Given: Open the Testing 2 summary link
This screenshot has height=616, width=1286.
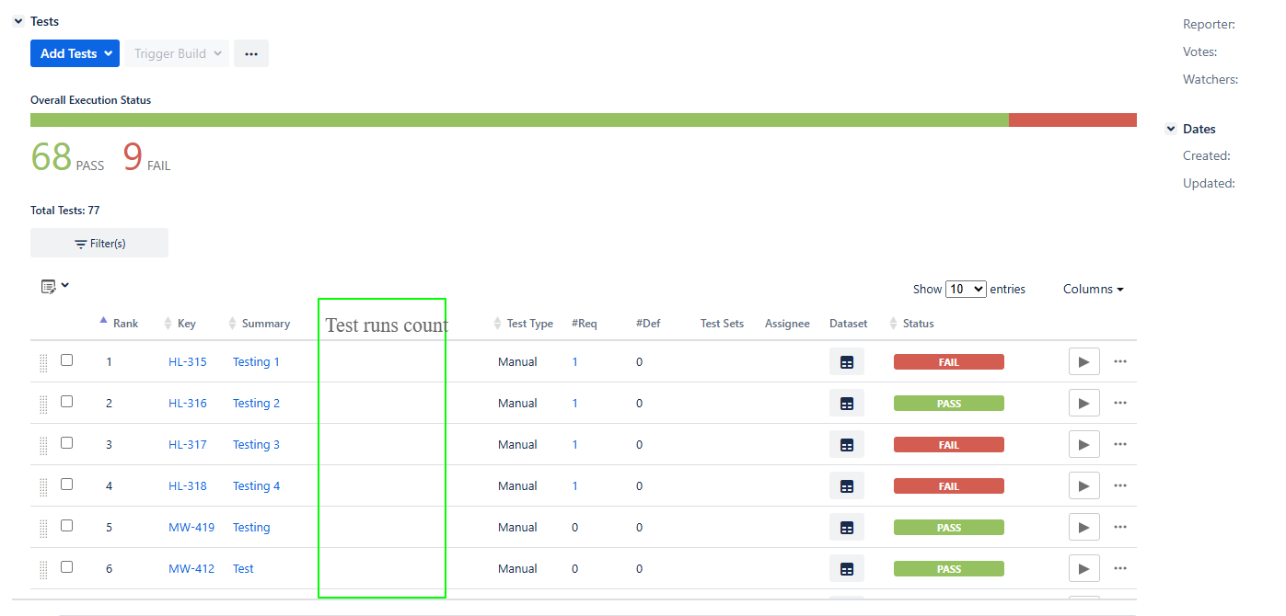Looking at the screenshot, I should (257, 404).
